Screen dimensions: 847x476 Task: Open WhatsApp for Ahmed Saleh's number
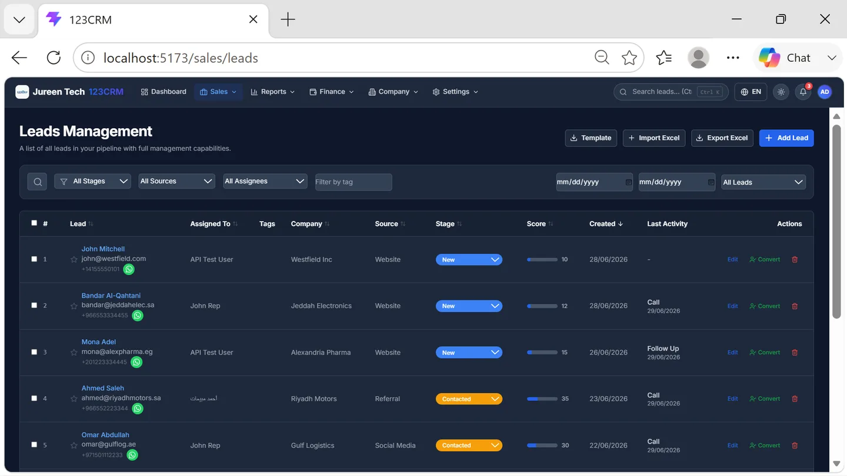(x=138, y=408)
